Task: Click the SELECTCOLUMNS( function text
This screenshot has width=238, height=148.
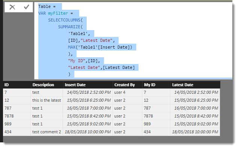Action: click(x=65, y=20)
